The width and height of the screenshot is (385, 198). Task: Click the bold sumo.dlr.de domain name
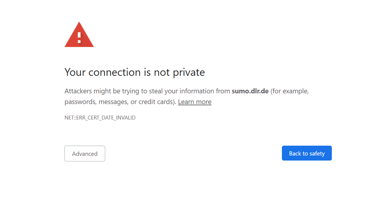pyautogui.click(x=250, y=91)
